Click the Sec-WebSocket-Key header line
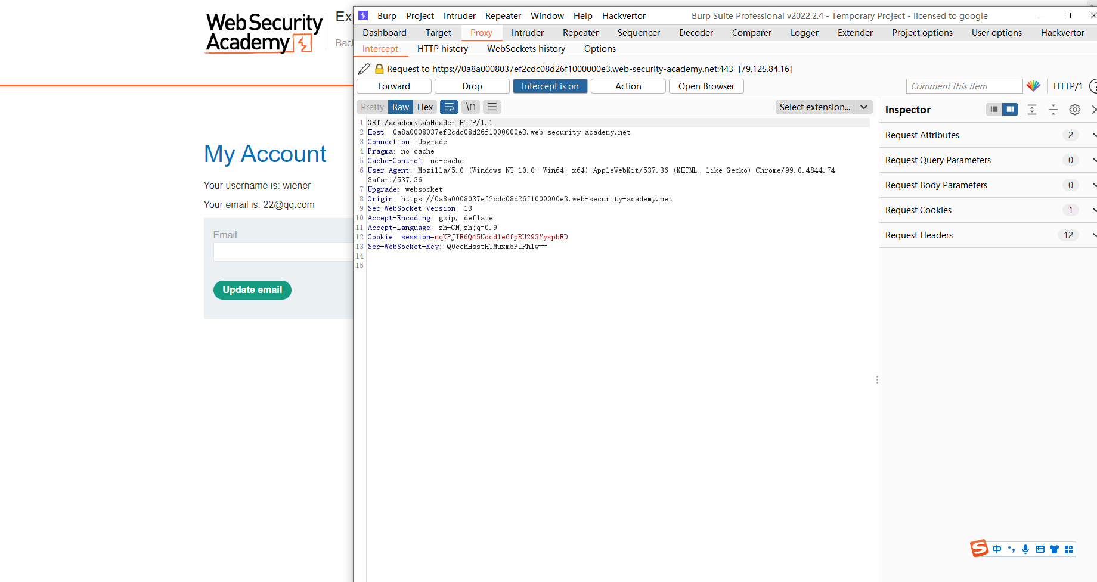This screenshot has width=1097, height=582. pyautogui.click(x=457, y=247)
